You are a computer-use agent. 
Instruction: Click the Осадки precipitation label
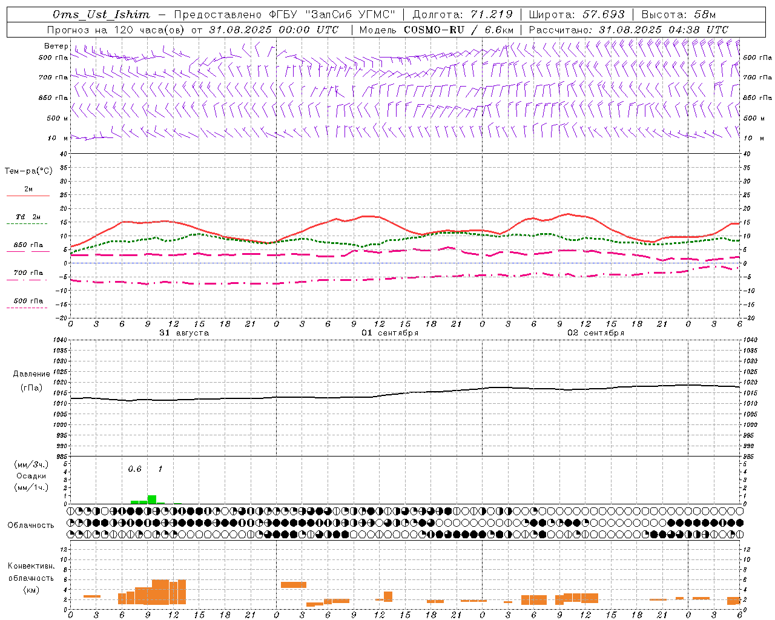tap(31, 476)
